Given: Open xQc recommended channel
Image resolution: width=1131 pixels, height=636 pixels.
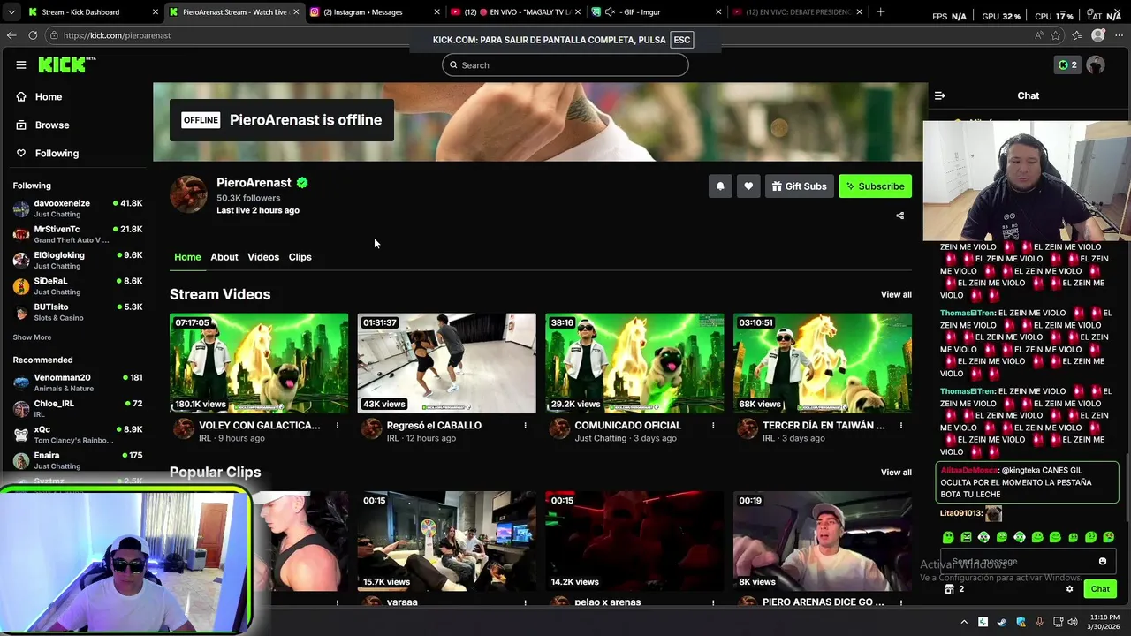Looking at the screenshot, I should point(78,434).
